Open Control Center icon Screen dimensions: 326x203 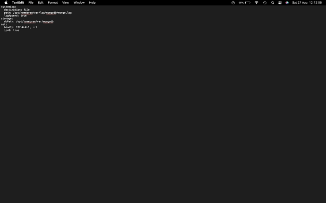[x=280, y=3]
